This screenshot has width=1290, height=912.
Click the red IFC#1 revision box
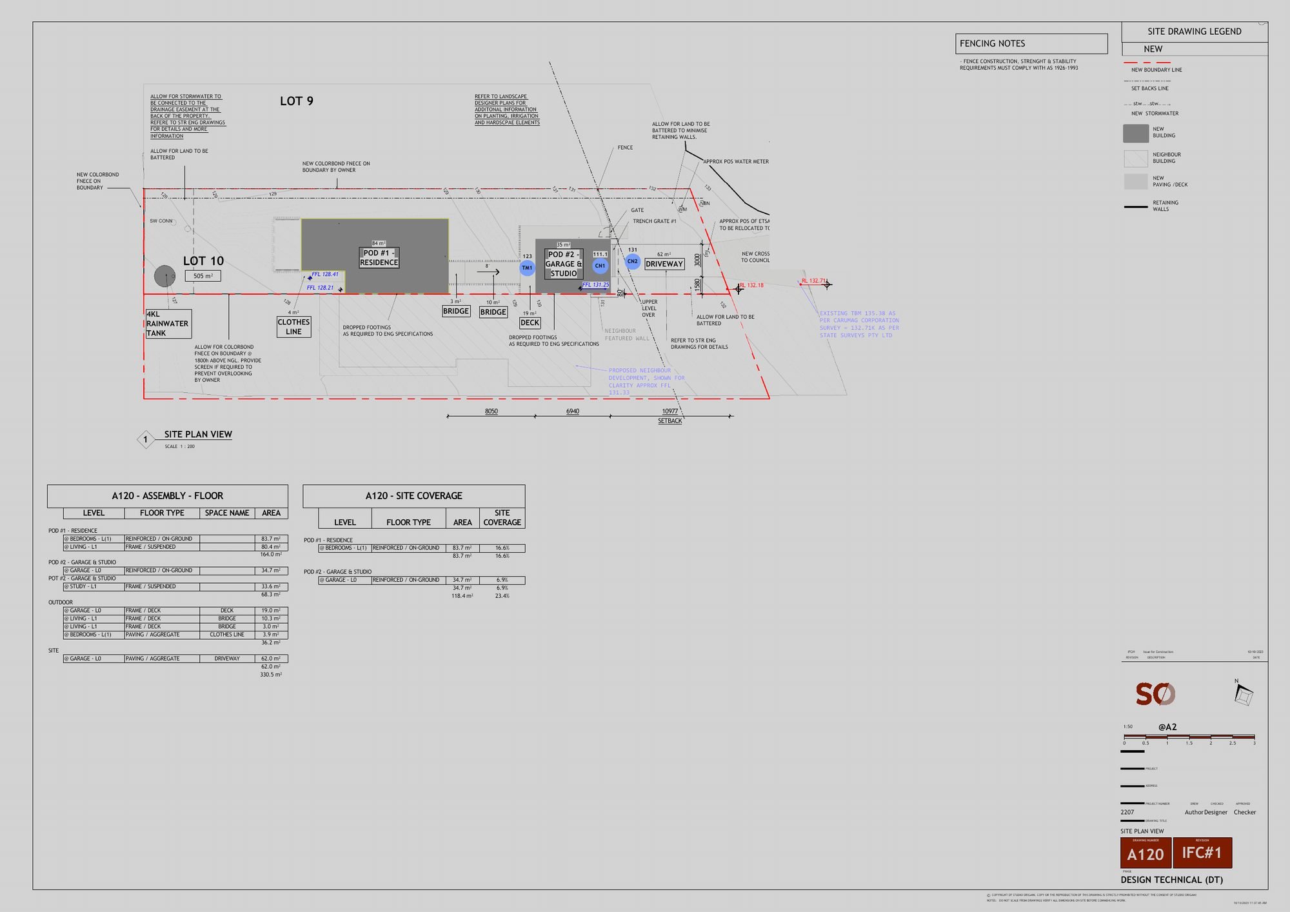(1202, 853)
